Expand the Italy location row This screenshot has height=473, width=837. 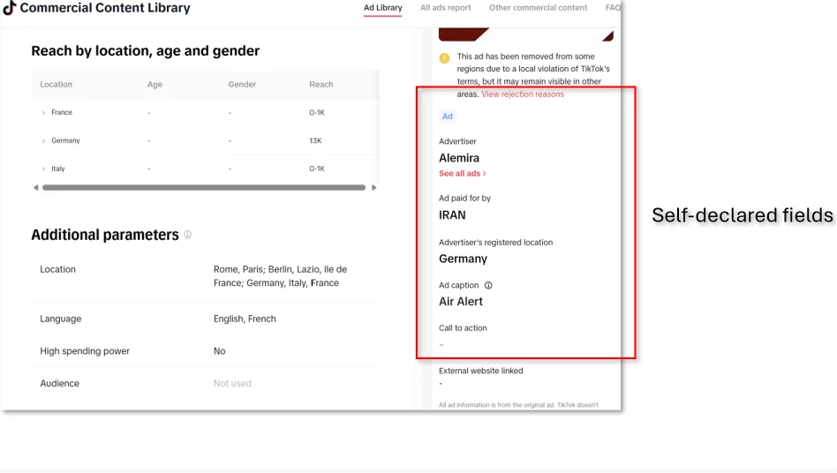click(43, 169)
